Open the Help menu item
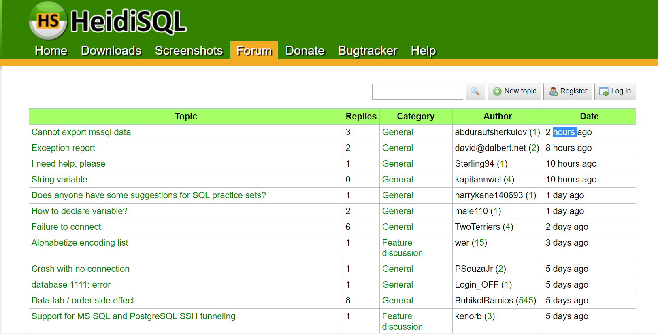The image size is (658, 335). coord(423,51)
